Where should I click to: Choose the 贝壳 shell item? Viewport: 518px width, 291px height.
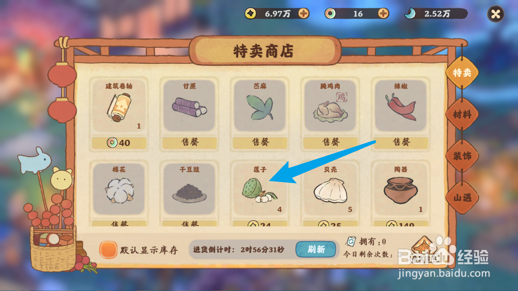tap(330, 190)
